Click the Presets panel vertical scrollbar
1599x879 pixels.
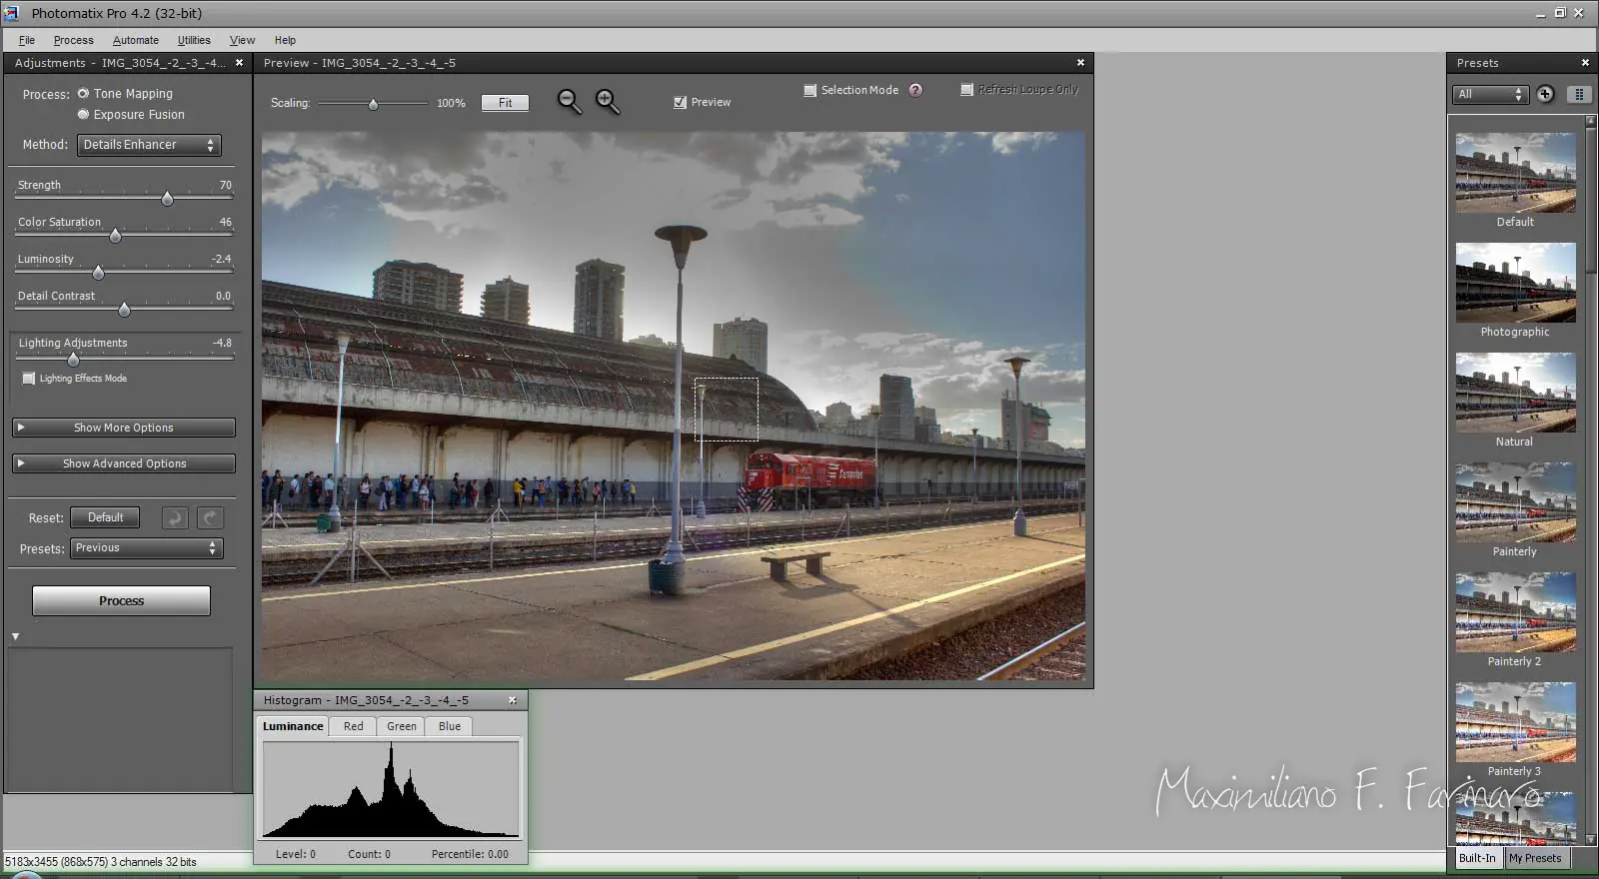click(1591, 479)
